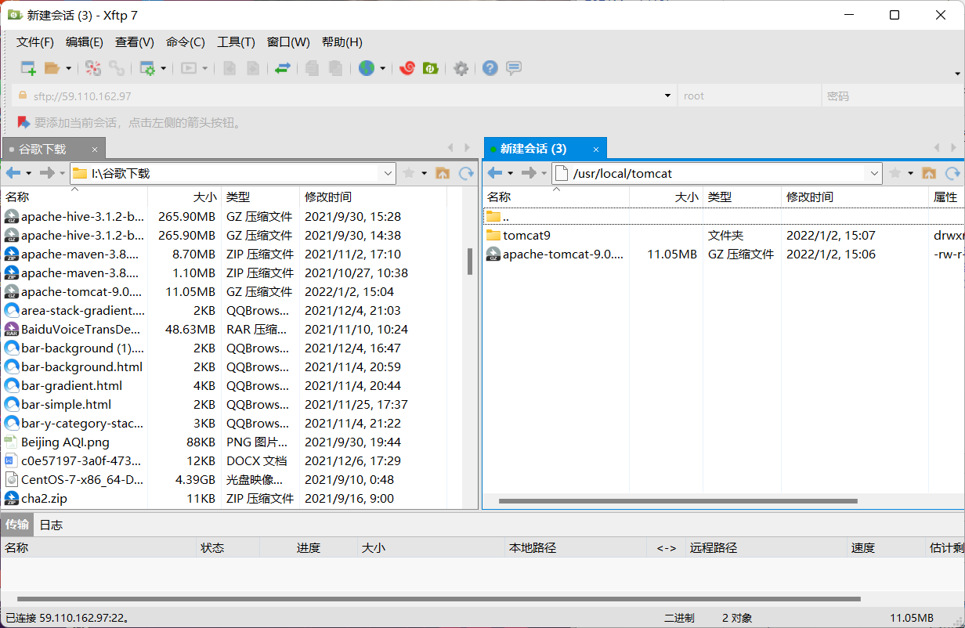Click the open session folder icon
This screenshot has height=628, width=965.
[x=52, y=68]
